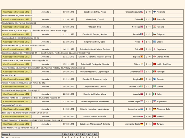Image resolution: width=185 pixels, height=138 pixels.
Task: Click the date 15-11-1970
Action: [x=69, y=64]
